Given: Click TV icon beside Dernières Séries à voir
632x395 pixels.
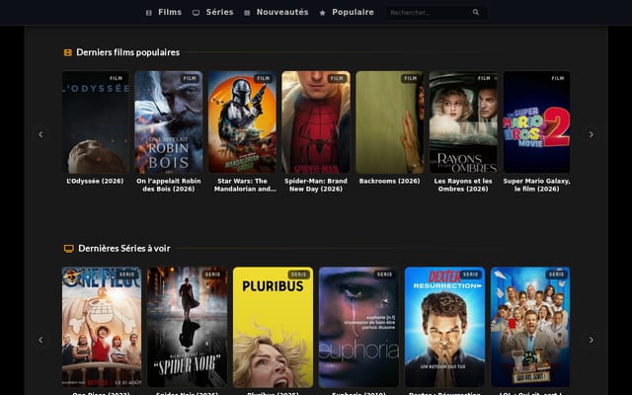Looking at the screenshot, I should click(68, 249).
